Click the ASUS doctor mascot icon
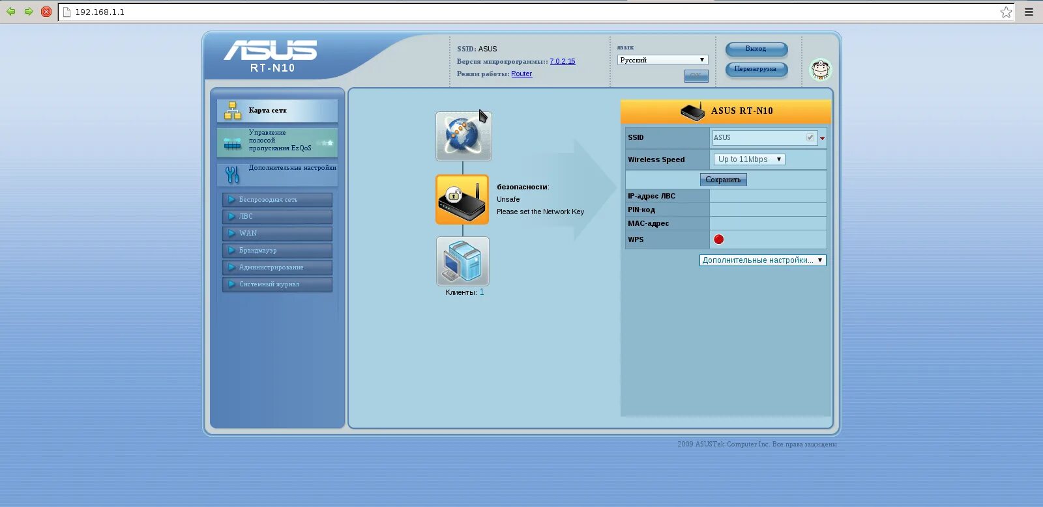This screenshot has width=1043, height=507. [820, 69]
